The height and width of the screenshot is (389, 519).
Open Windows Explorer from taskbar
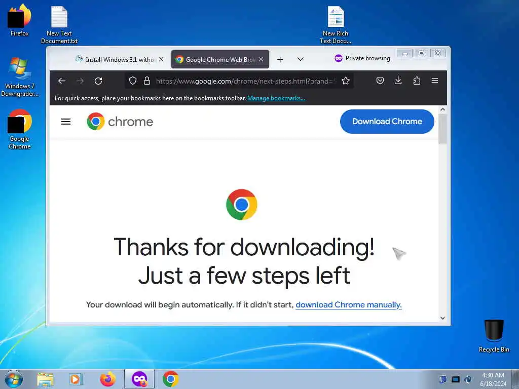click(x=45, y=379)
